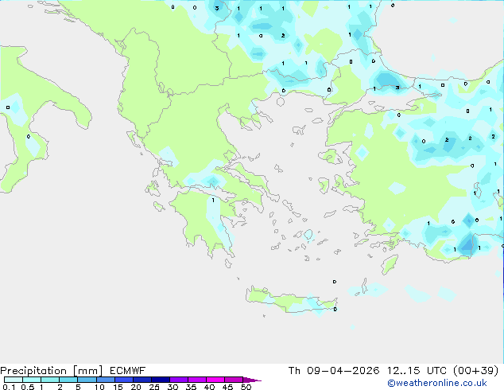The width and height of the screenshot is (504, 390).
Task: Click the '50' legend scale value
Action: [x=246, y=387]
